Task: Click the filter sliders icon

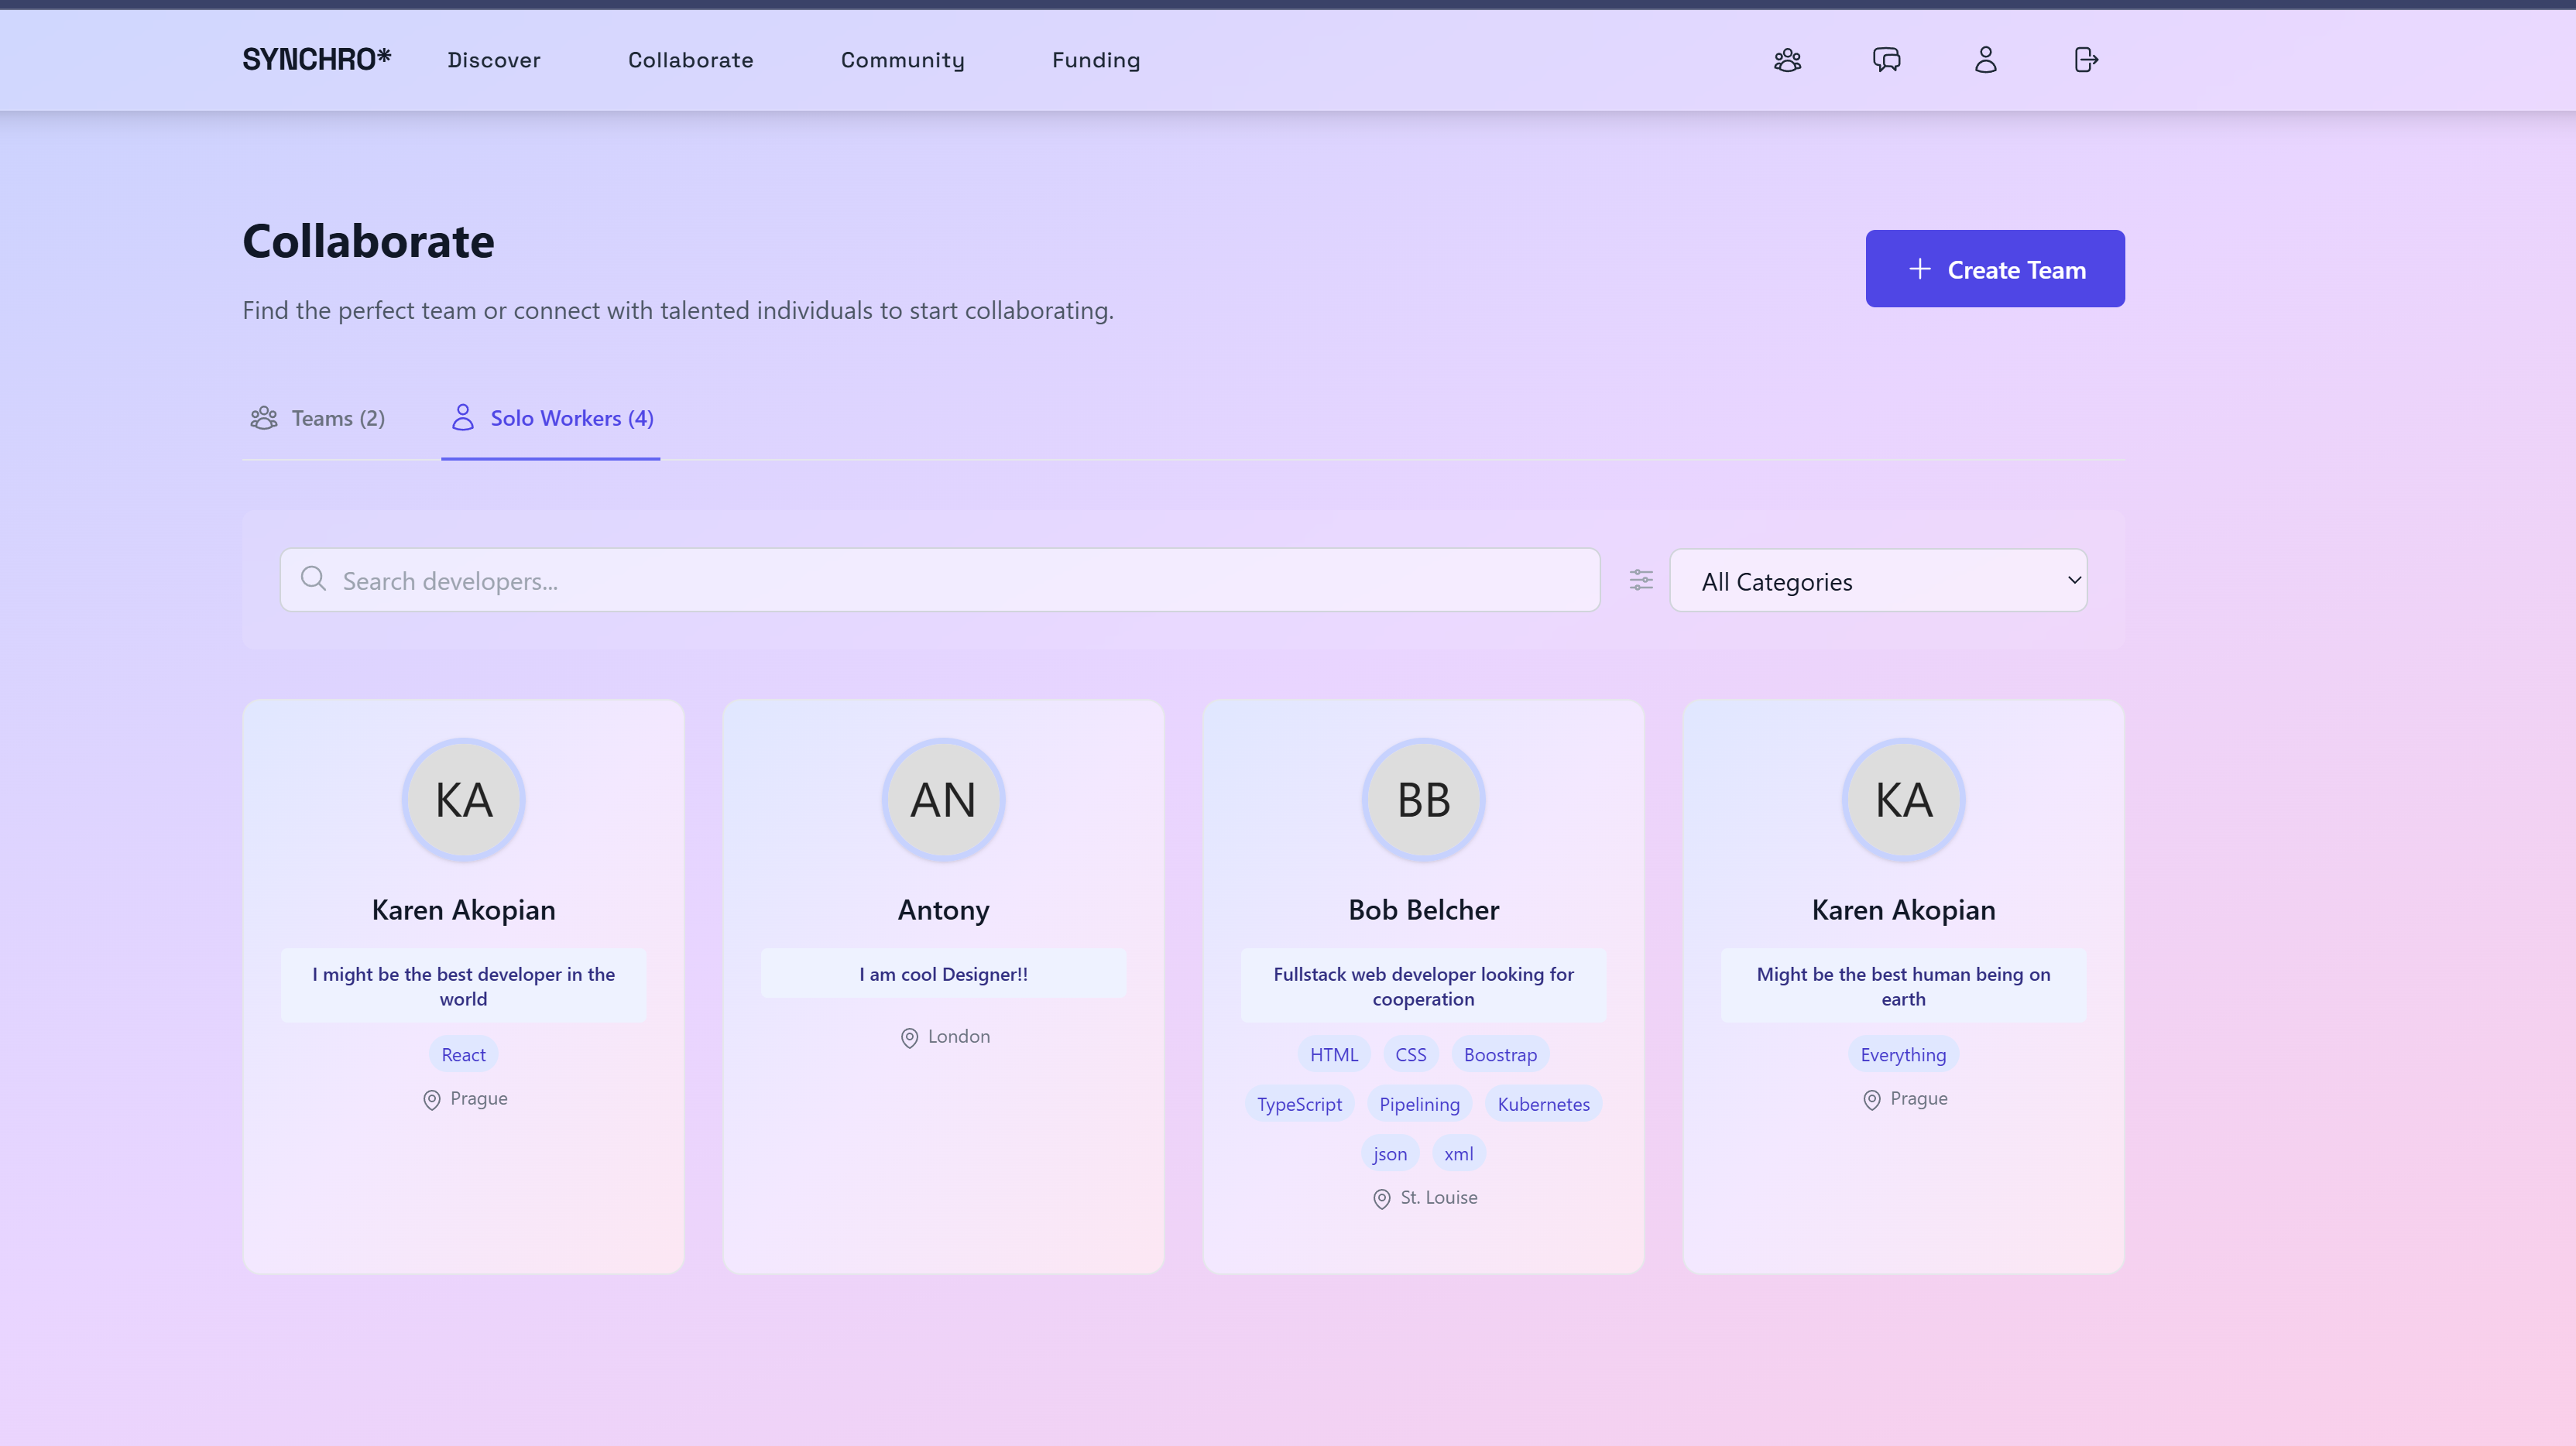Action: coord(1641,580)
